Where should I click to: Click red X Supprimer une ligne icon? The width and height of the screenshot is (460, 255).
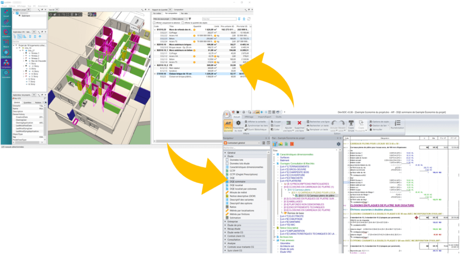299,123
